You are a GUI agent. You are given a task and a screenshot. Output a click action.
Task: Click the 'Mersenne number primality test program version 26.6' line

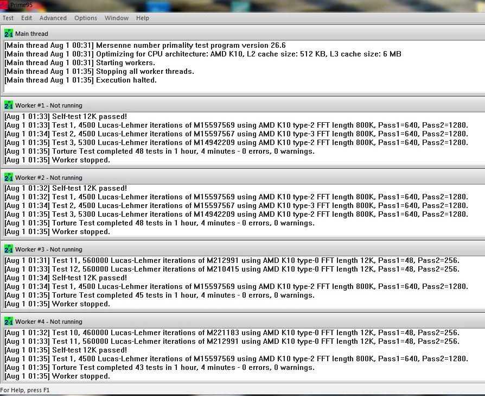point(145,46)
